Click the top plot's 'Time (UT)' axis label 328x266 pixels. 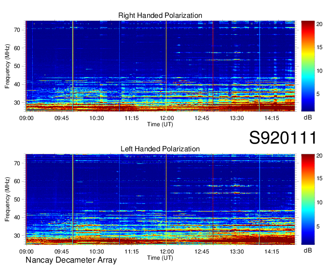(x=160, y=124)
